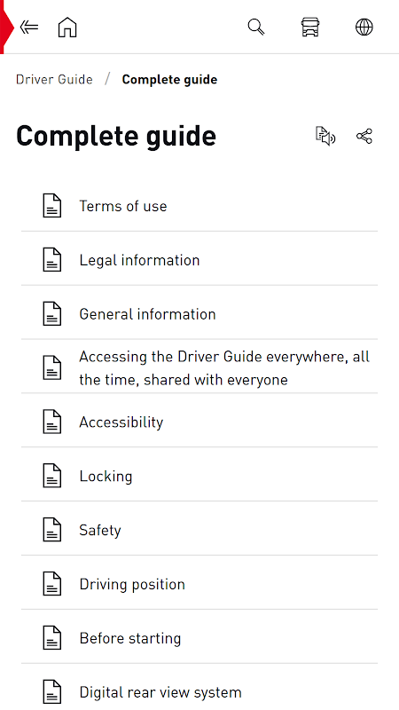Open the Locking section
Viewport: 399px width, 710px height.
(199, 476)
